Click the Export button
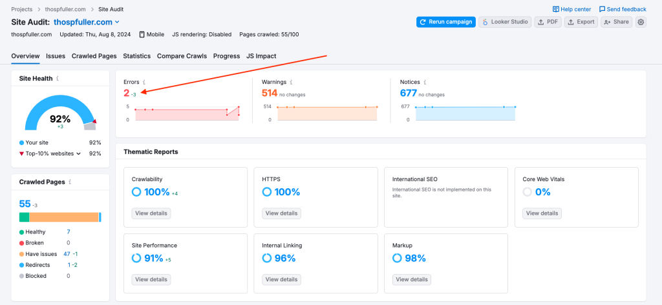Image resolution: width=662 pixels, height=305 pixels. [x=581, y=22]
